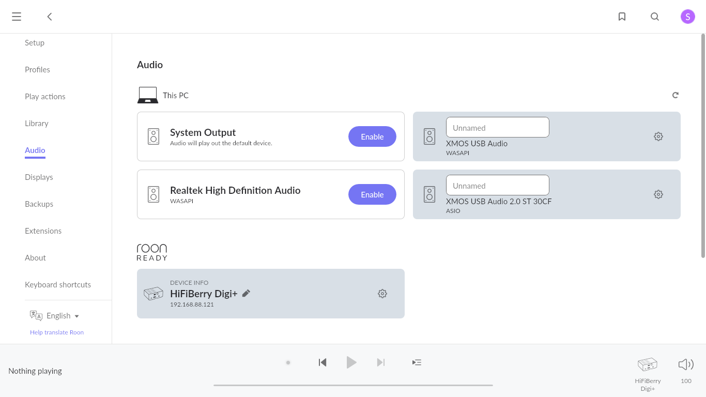Screen dimensions: 706x397
Task: Click the Realtek speaker icon
Action: [154, 194]
